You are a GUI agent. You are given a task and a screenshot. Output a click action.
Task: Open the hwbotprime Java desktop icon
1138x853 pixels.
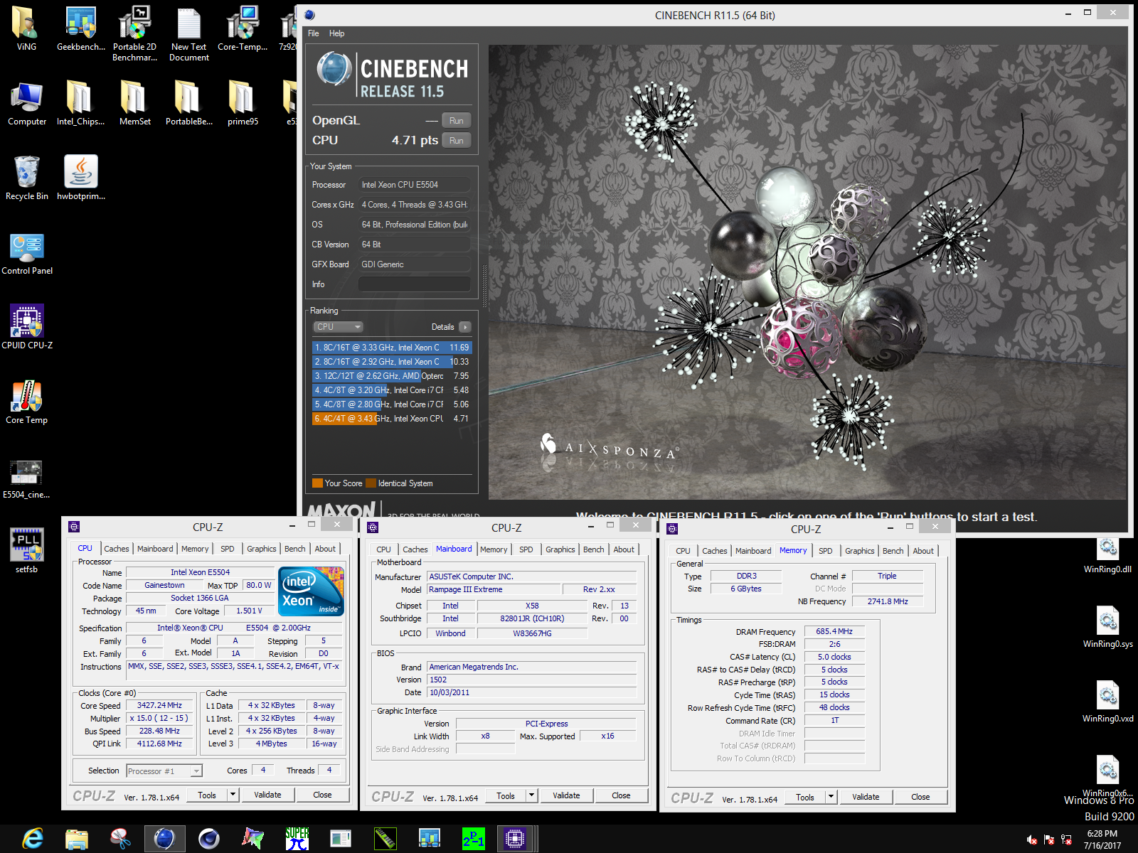pyautogui.click(x=80, y=178)
